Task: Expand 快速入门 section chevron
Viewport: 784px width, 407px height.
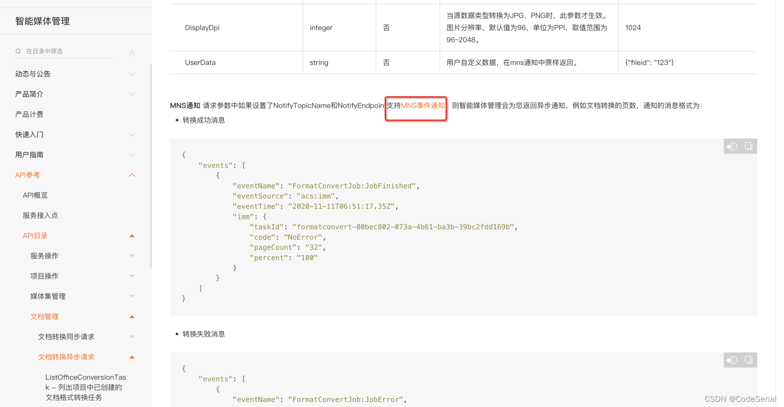Action: (132, 135)
